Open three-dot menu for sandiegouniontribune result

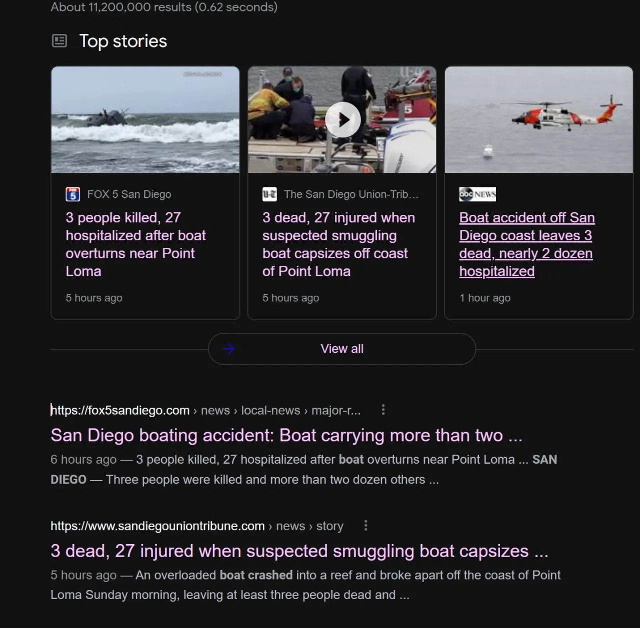click(365, 526)
